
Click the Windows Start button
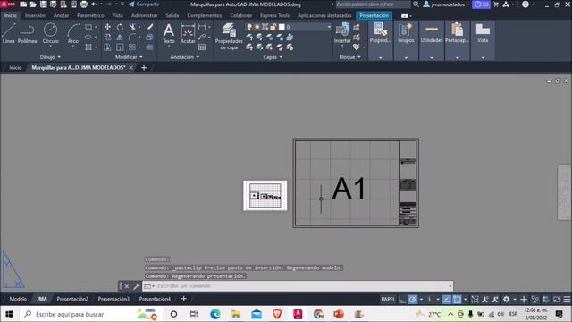(9, 314)
